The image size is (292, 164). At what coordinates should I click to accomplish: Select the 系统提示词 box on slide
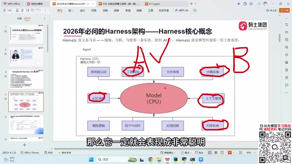tap(99, 72)
